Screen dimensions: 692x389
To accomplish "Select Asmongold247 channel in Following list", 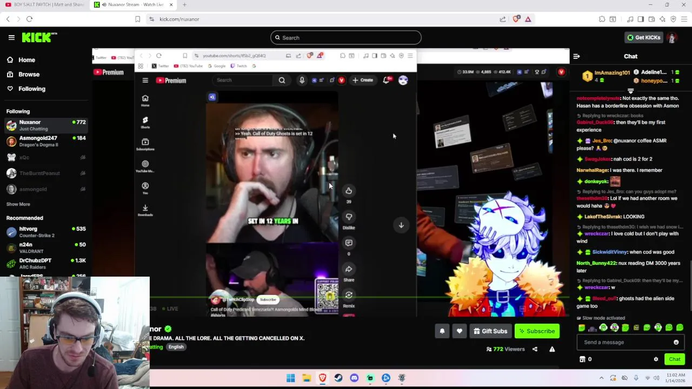I will pos(46,141).
